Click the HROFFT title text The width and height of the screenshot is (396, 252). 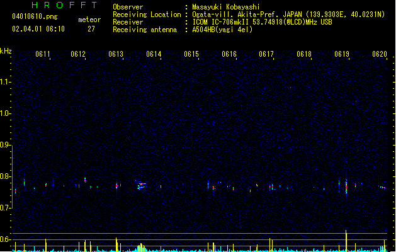[x=65, y=5]
